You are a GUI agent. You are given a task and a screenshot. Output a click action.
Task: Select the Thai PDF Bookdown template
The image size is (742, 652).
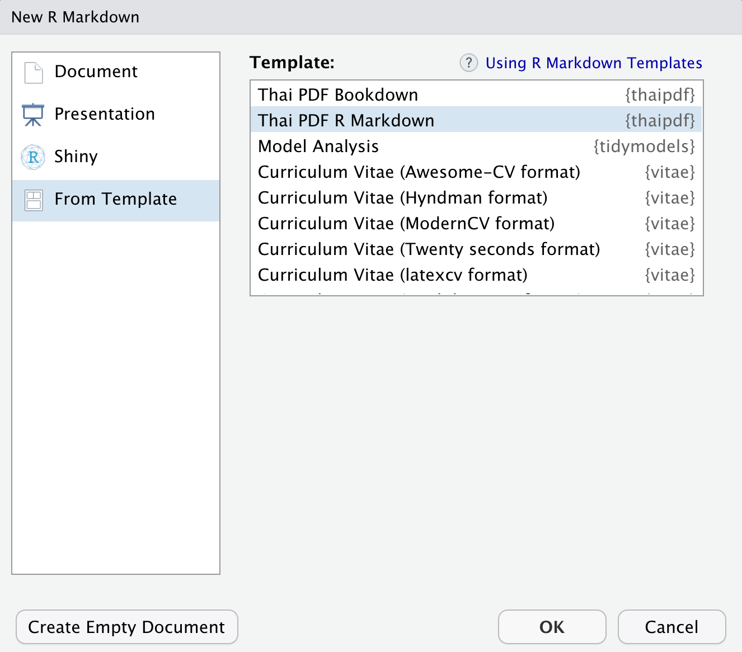pos(338,95)
